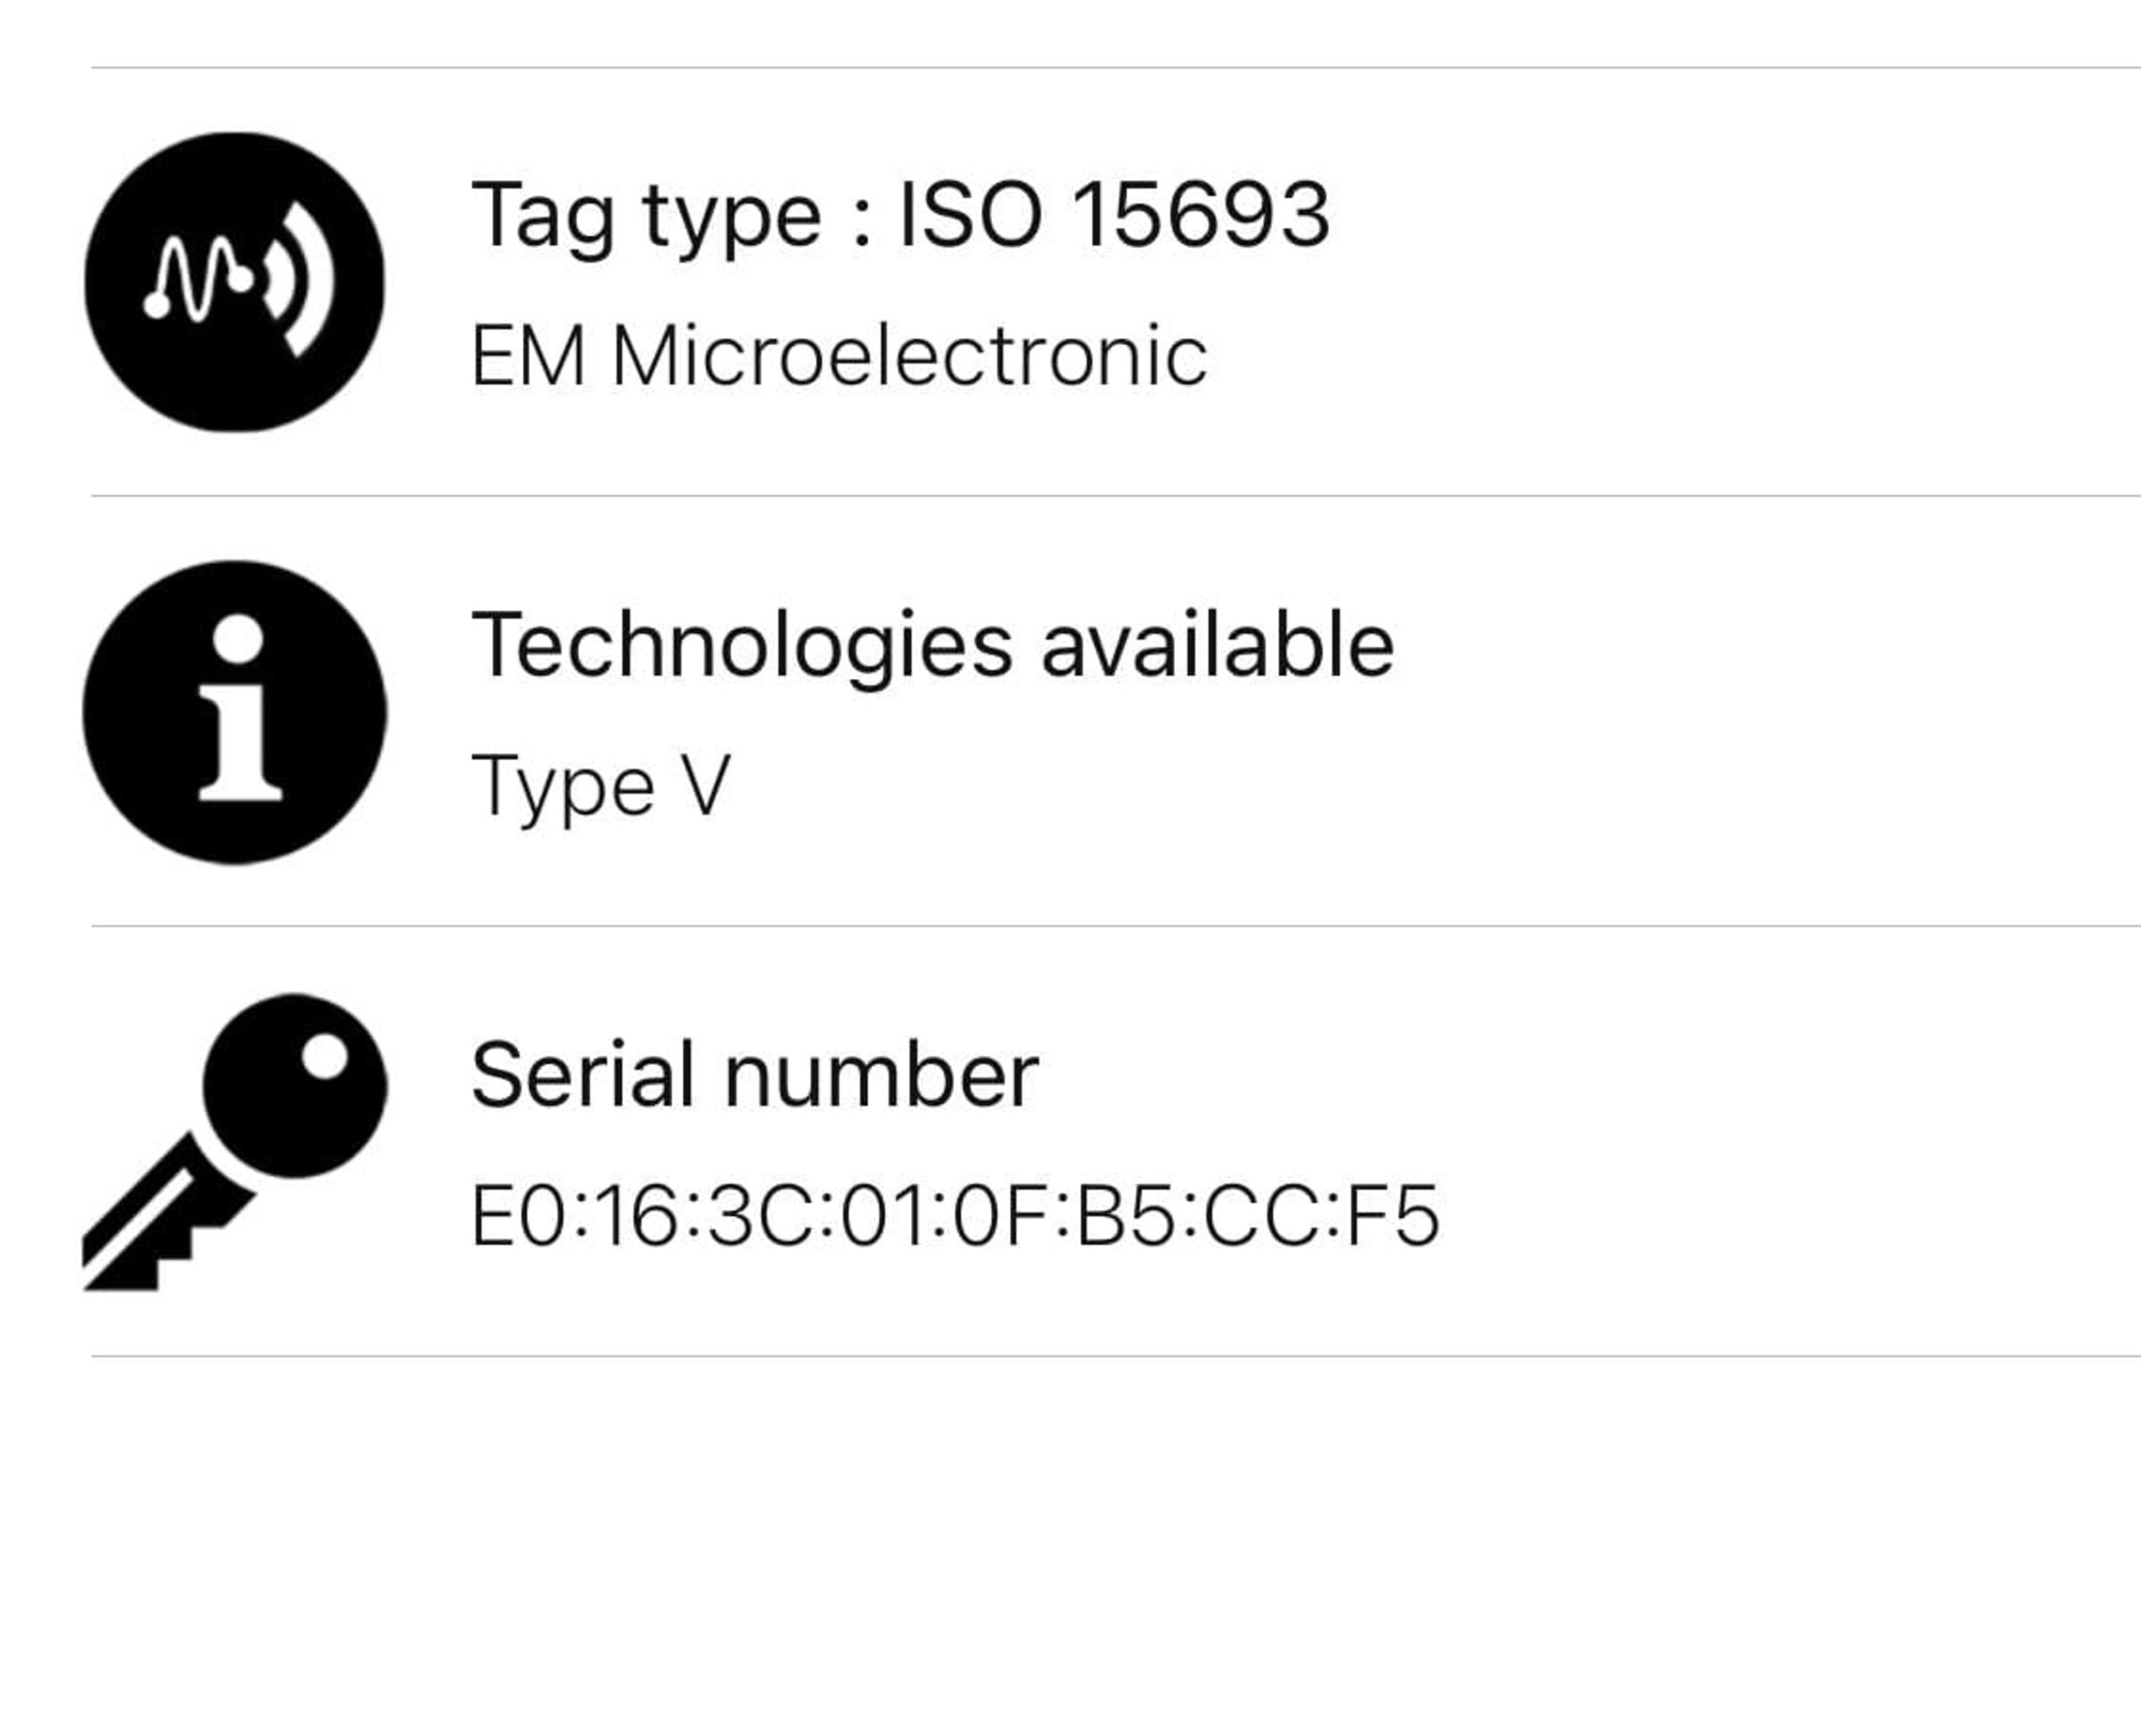Click the '15693' digits in tag type

[x=1201, y=214]
